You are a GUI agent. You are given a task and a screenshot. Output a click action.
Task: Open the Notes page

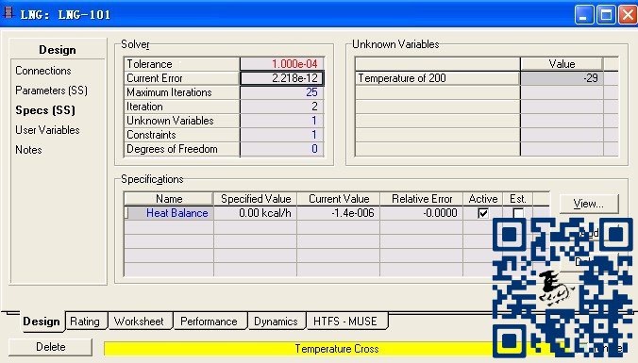coord(28,150)
